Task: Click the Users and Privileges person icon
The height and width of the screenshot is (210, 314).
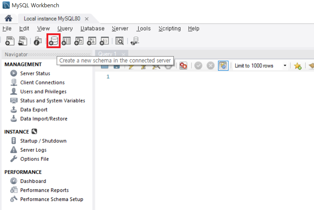Action: (x=14, y=91)
